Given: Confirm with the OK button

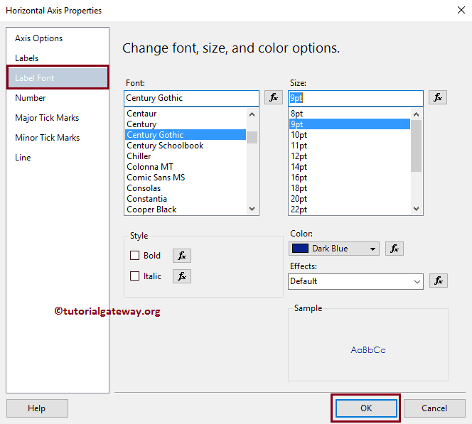Looking at the screenshot, I should [366, 408].
